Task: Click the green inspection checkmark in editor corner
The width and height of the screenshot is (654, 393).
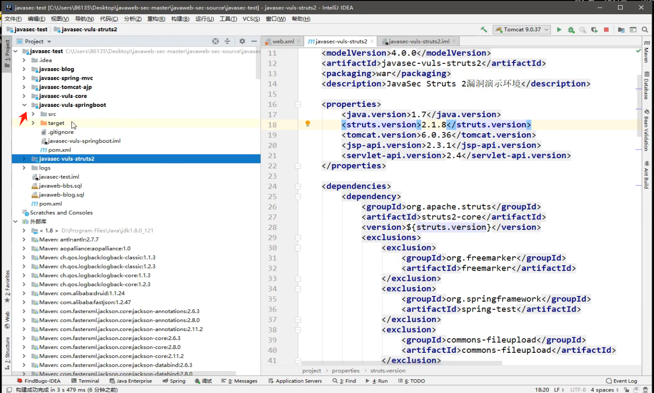Action: [x=639, y=51]
